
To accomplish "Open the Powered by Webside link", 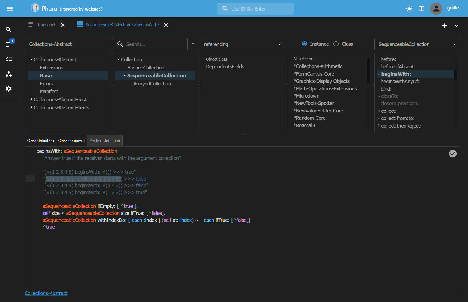I will (x=81, y=9).
